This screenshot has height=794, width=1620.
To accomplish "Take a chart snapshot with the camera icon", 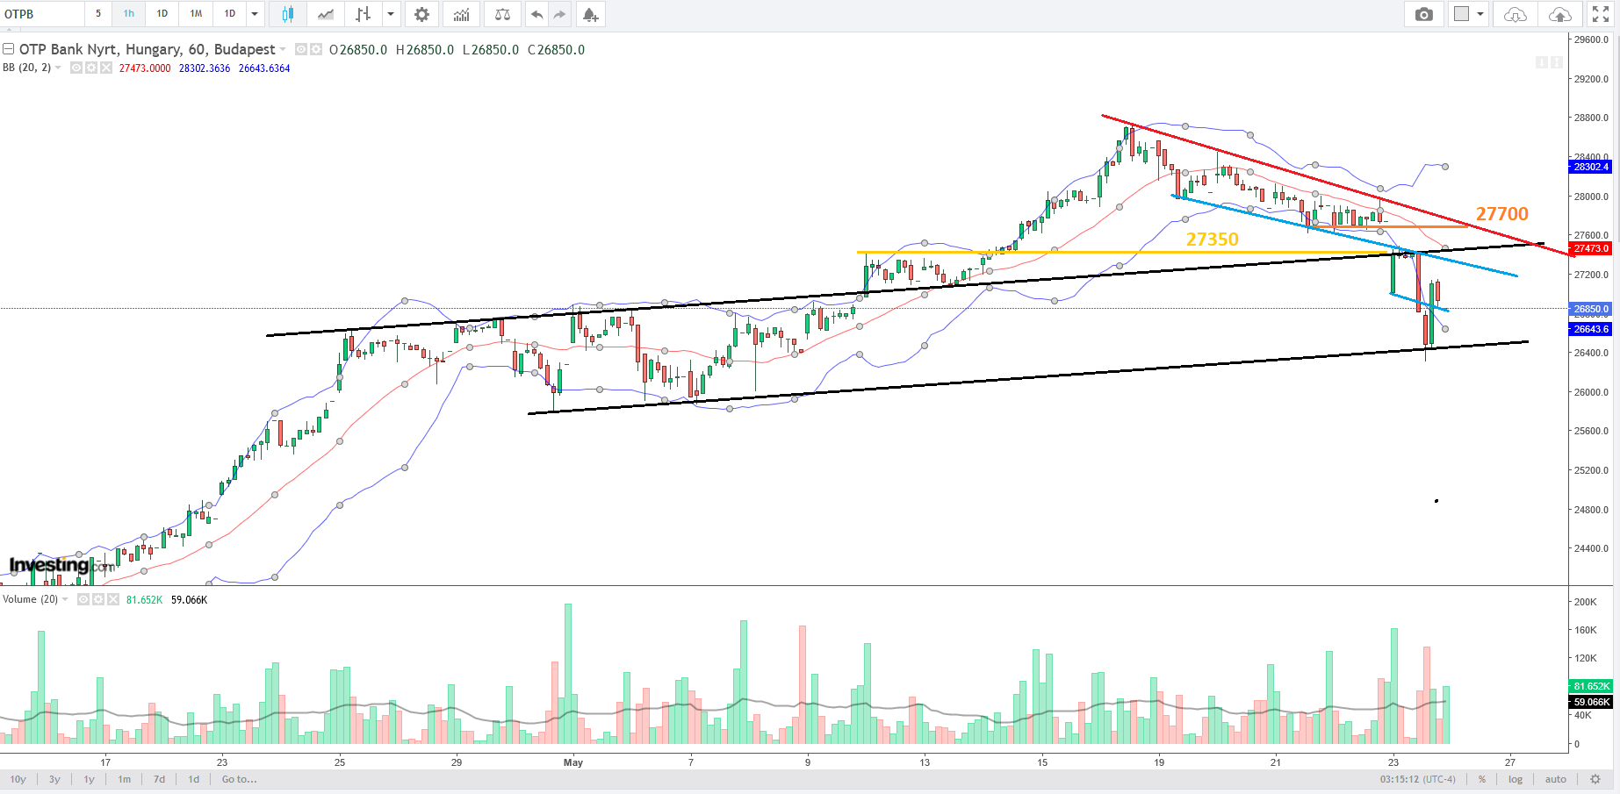I will pos(1424,14).
